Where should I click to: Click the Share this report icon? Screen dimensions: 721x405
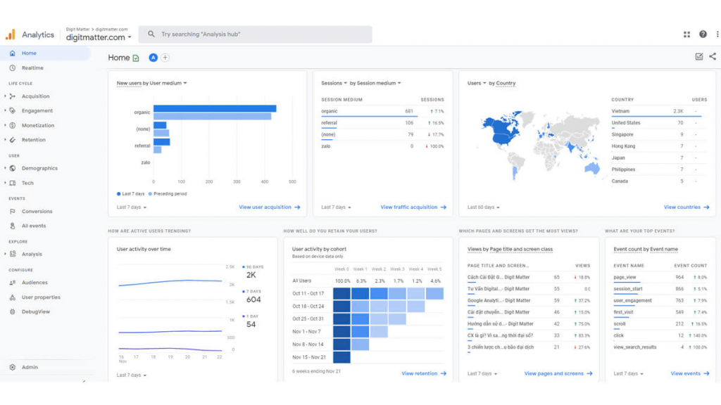click(x=713, y=57)
